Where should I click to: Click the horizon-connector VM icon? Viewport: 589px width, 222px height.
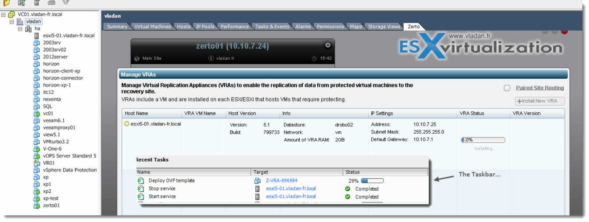click(37, 78)
